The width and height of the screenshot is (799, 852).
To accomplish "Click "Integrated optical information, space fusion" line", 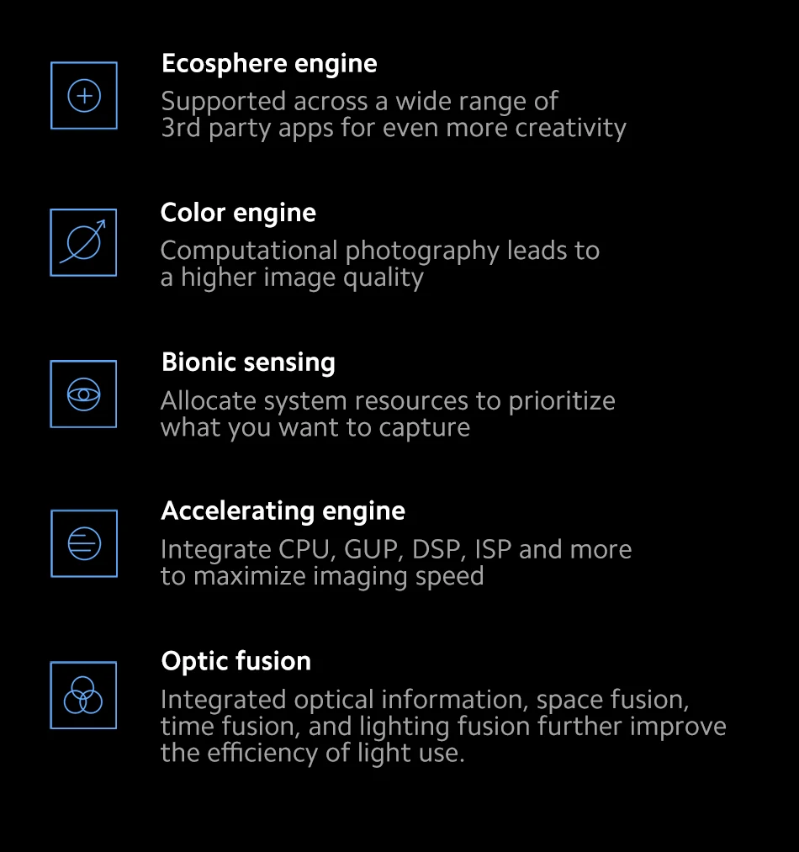I will [x=425, y=700].
